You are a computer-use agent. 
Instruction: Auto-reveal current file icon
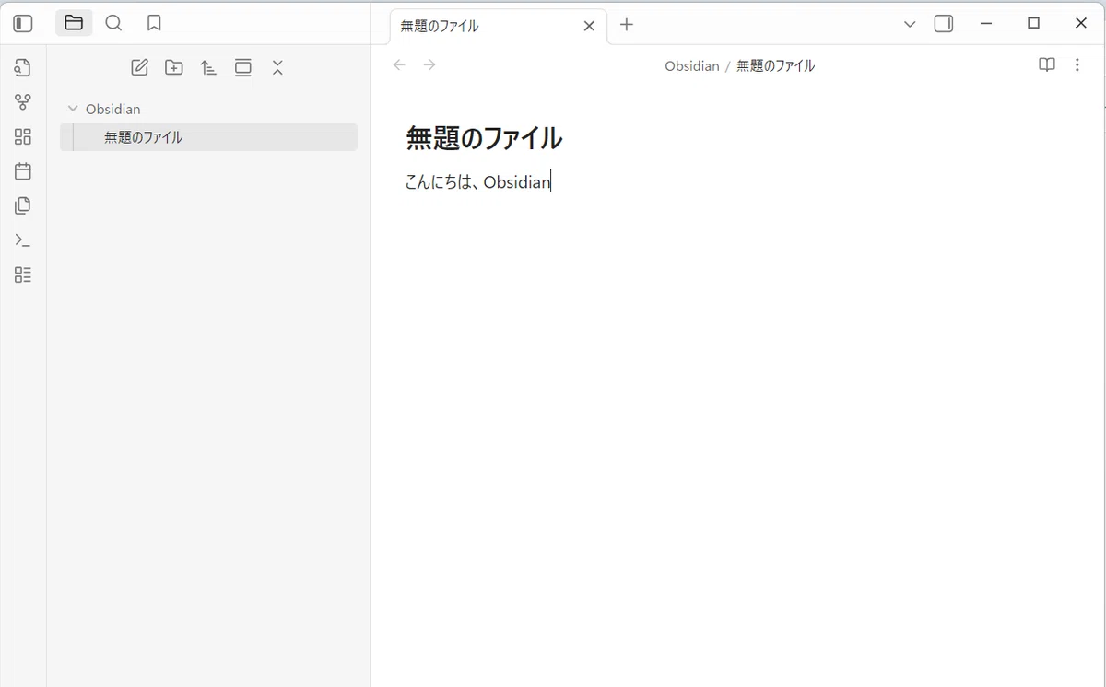tap(243, 67)
